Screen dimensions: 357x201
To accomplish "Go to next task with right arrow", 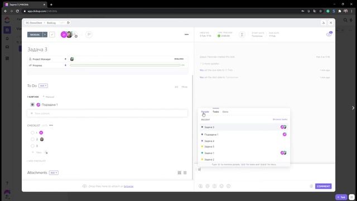I will pos(353,108).
